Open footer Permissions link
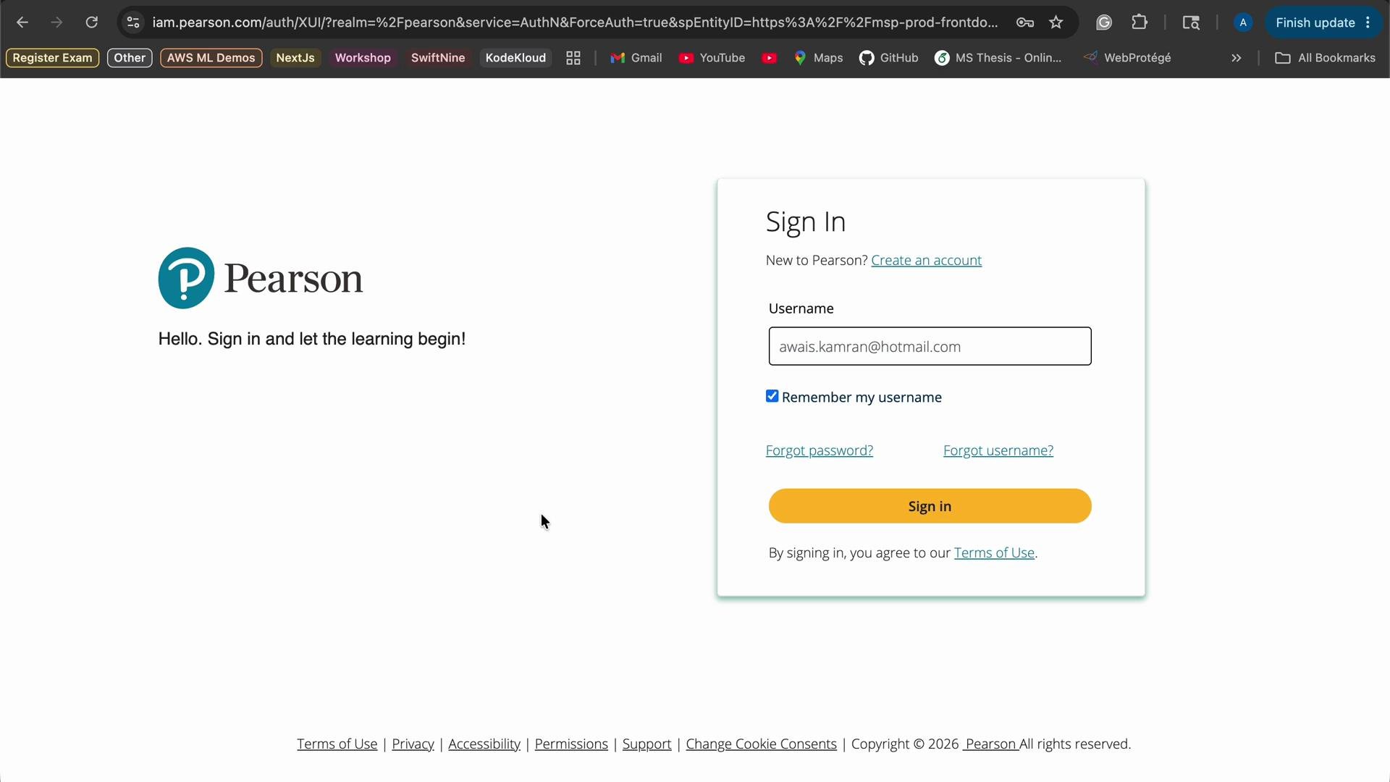The width and height of the screenshot is (1390, 782). [x=571, y=744]
